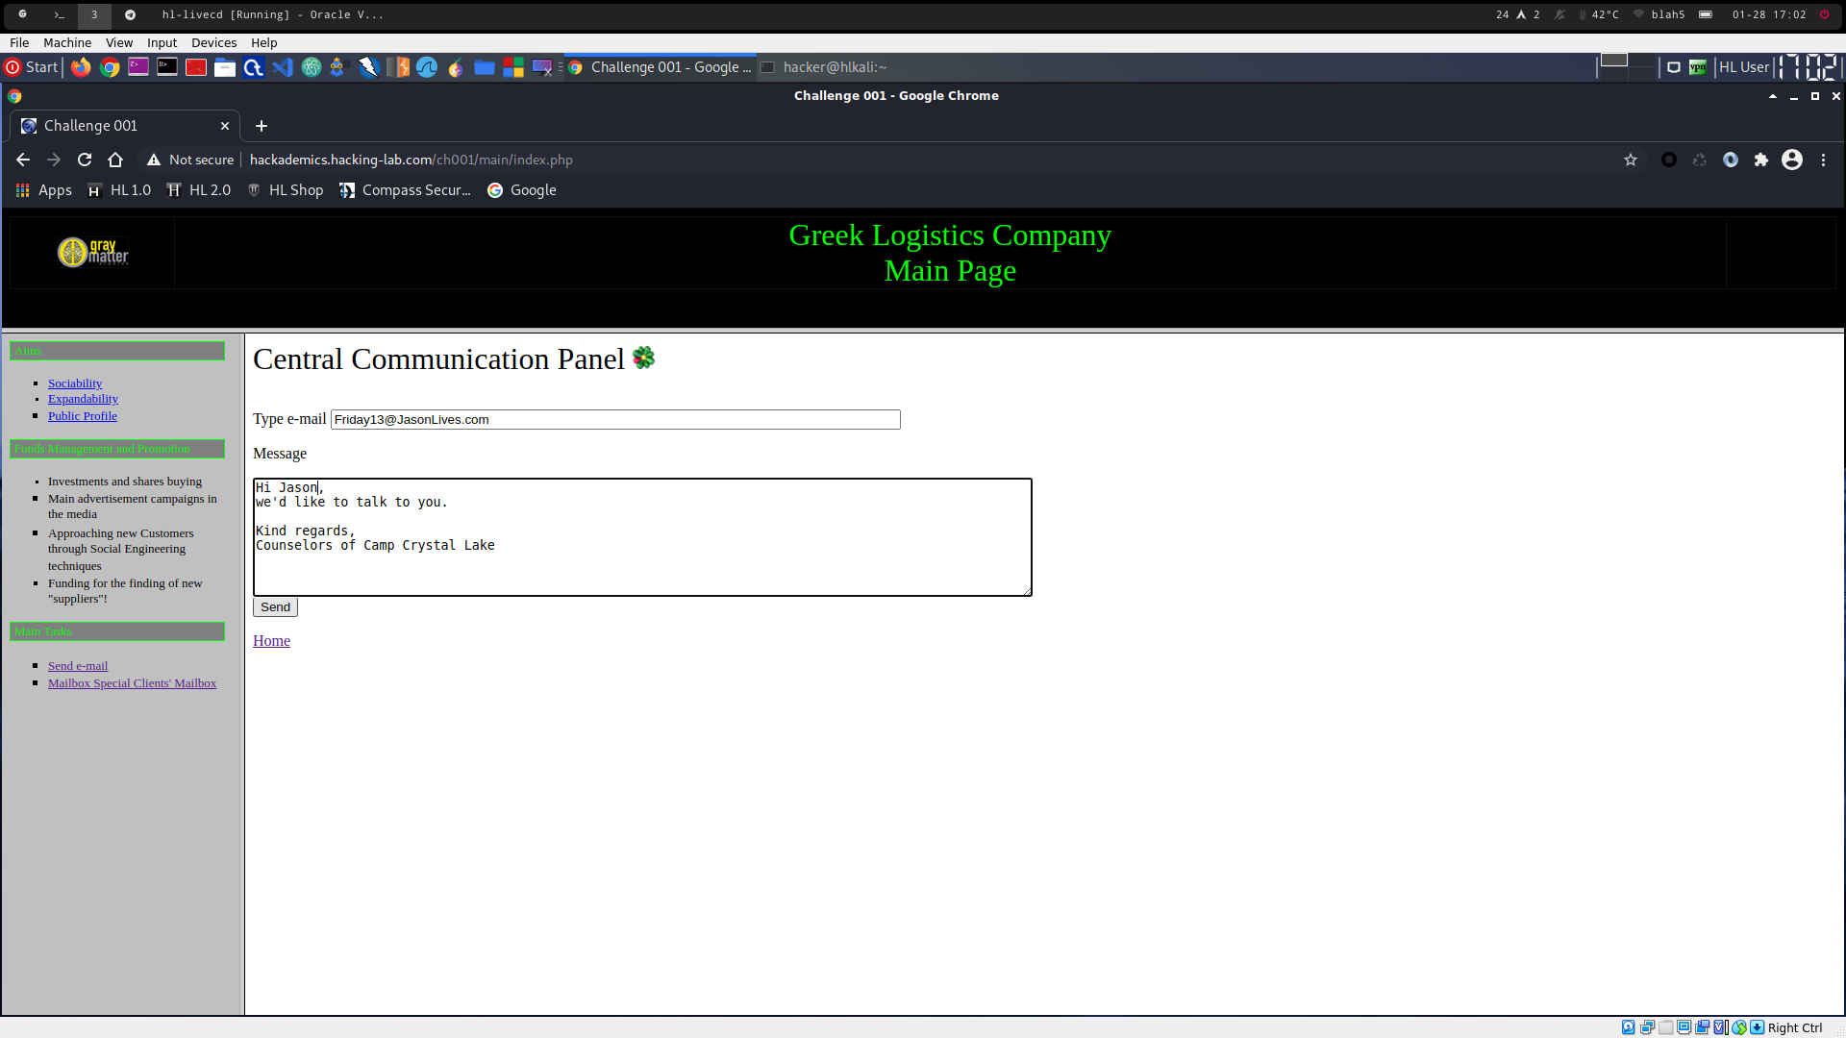
Task: Open the Chrome profile avatar
Action: (x=1792, y=160)
